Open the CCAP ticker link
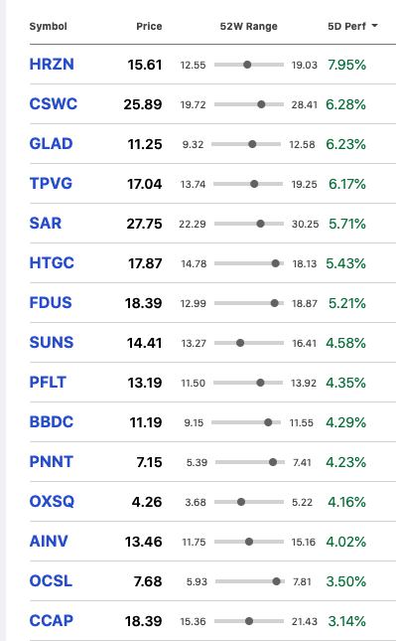This screenshot has width=396, height=641. click(x=51, y=621)
